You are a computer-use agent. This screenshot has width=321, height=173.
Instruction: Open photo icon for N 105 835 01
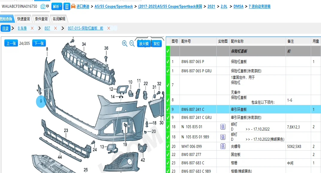223,127
